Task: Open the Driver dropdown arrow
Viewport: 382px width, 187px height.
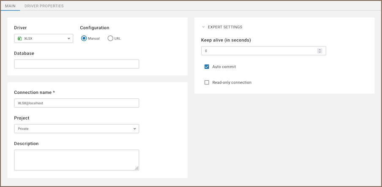Action: pos(68,38)
